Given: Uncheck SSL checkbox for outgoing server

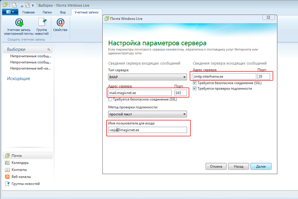Looking at the screenshot, I should 194,83.
